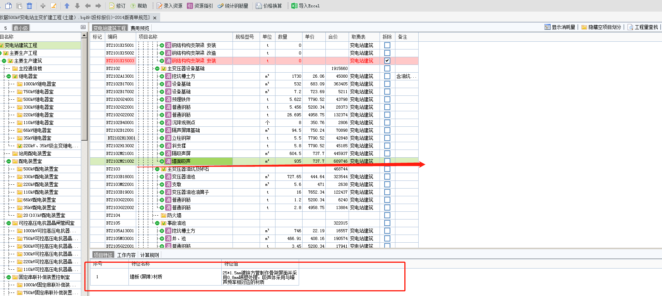Screen dimensions: 662x296
Task: Click the 数量 column header
Action: point(289,37)
